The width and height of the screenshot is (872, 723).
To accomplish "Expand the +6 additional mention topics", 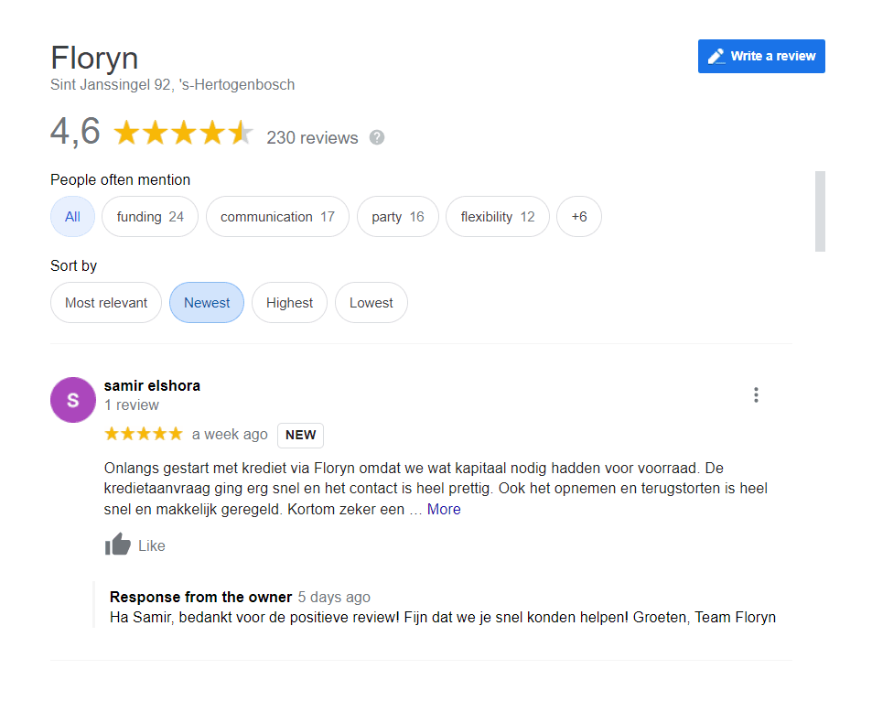I will pyautogui.click(x=579, y=216).
